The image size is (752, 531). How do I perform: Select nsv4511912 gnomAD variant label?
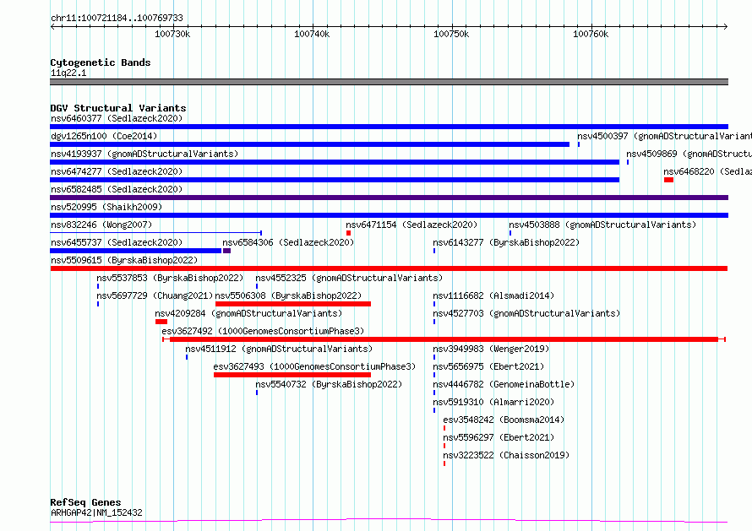click(279, 349)
